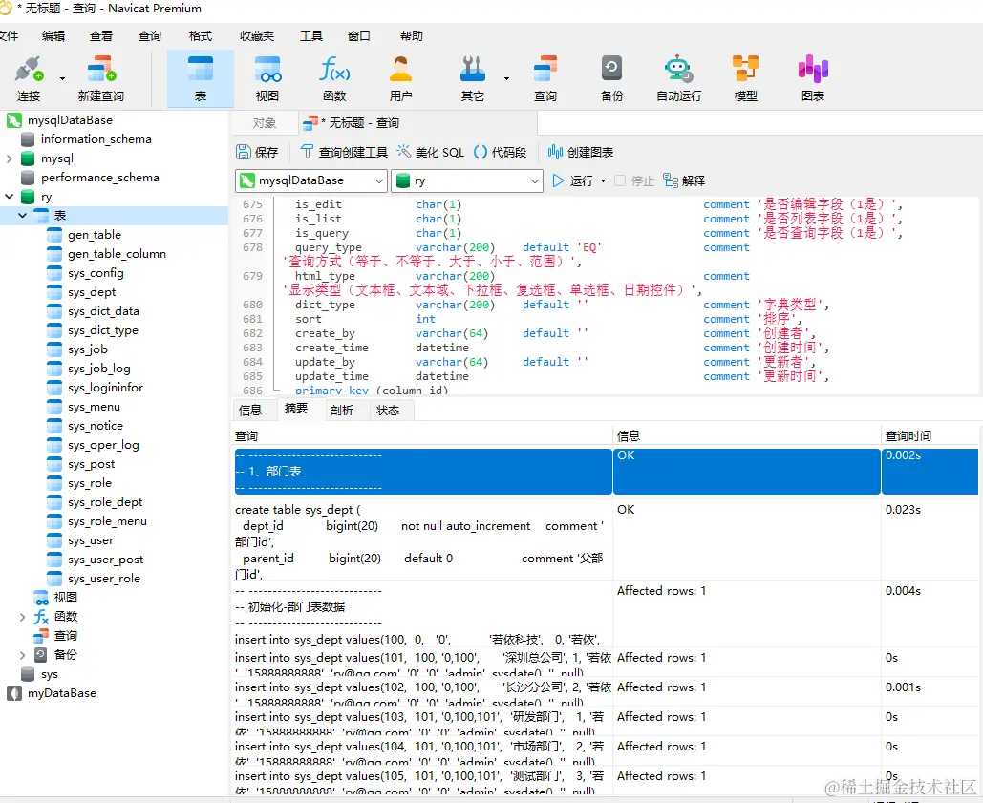
Task: Open 查询创建工具 query builder
Action: click(344, 152)
